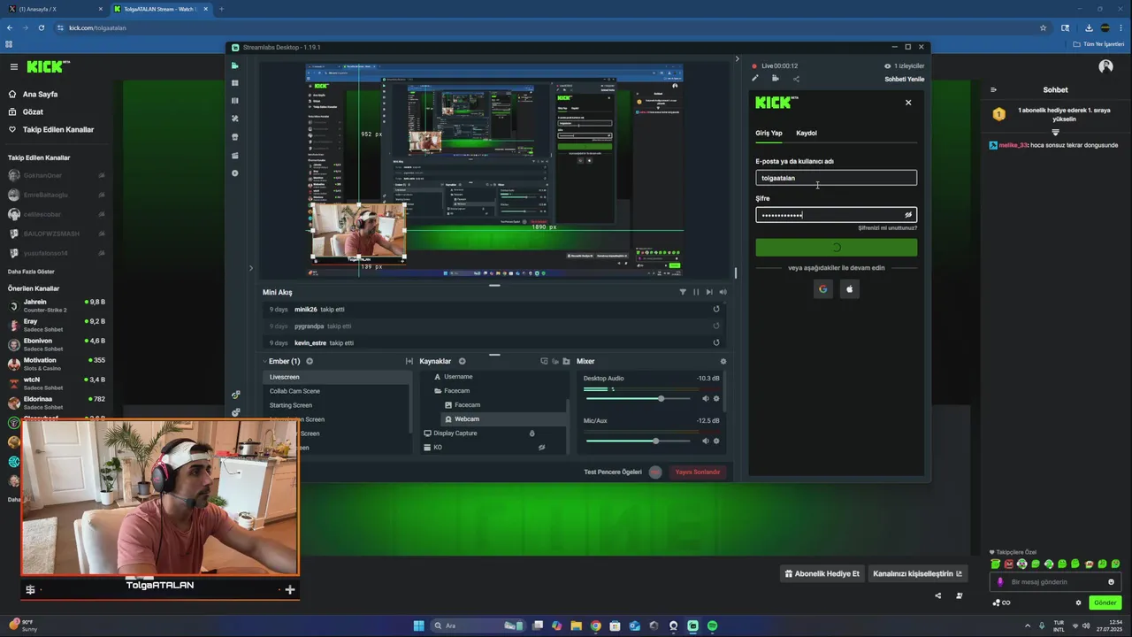Share the stream icon in Streamlabs

pos(796,79)
